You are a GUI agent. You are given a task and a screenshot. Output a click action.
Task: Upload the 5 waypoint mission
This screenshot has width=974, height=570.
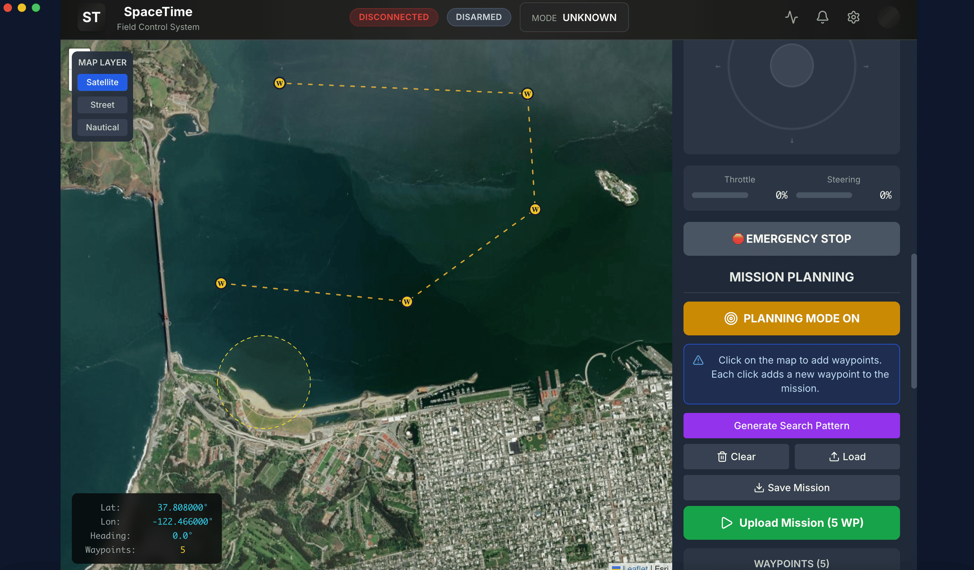791,522
